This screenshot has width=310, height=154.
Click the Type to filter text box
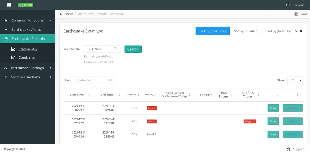point(93,80)
